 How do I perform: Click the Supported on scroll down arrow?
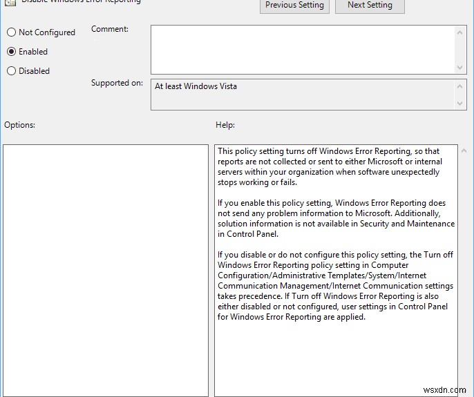coord(459,104)
